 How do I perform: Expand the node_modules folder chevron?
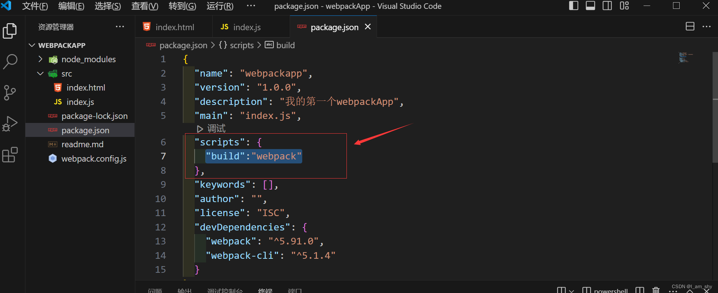pos(41,59)
